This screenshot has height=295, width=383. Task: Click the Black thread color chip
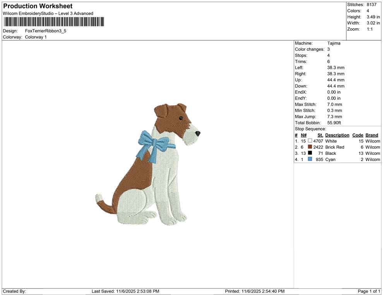click(309, 153)
